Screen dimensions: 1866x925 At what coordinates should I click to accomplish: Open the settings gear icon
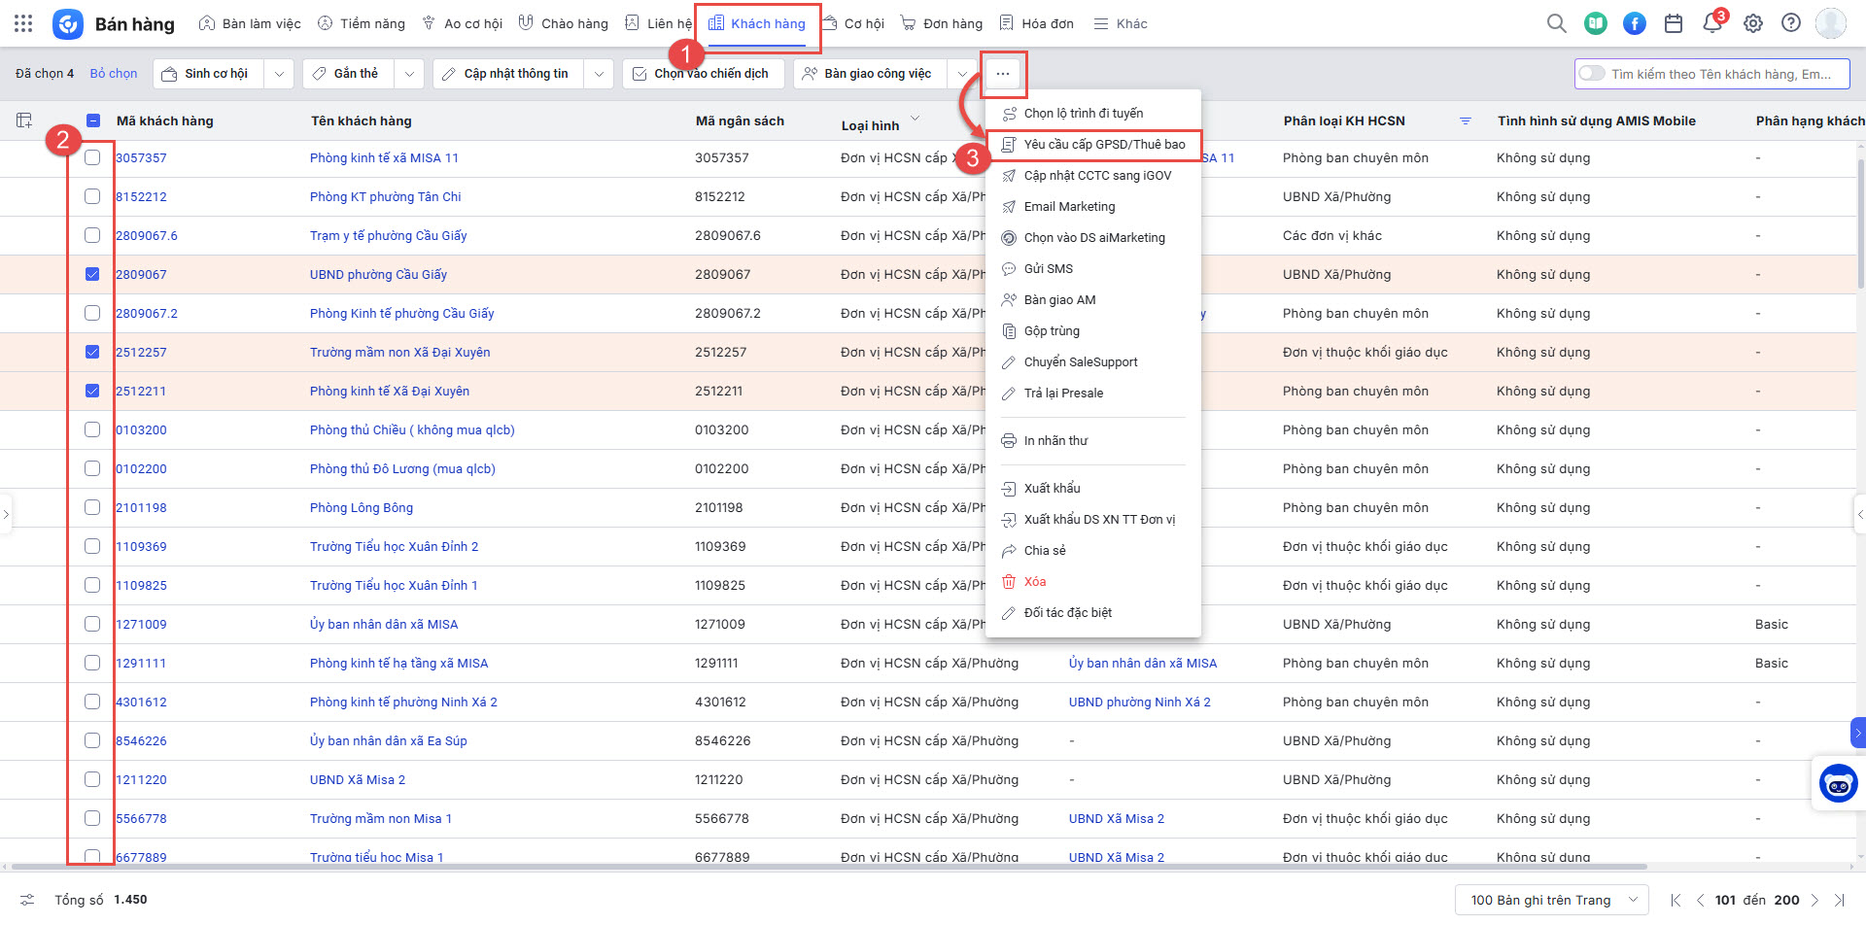pyautogui.click(x=1752, y=23)
